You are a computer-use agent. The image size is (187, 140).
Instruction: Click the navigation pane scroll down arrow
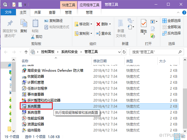click(x=14, y=131)
